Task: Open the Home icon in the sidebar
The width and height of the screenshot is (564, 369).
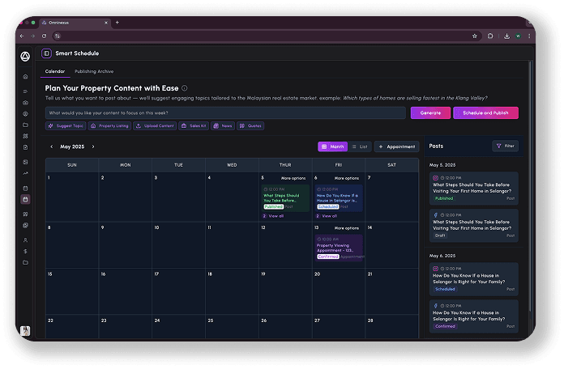Action: pos(25,77)
